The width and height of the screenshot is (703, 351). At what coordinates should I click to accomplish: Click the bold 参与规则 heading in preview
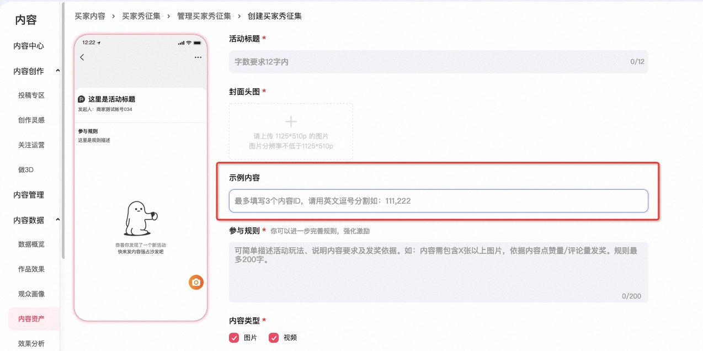click(x=88, y=131)
